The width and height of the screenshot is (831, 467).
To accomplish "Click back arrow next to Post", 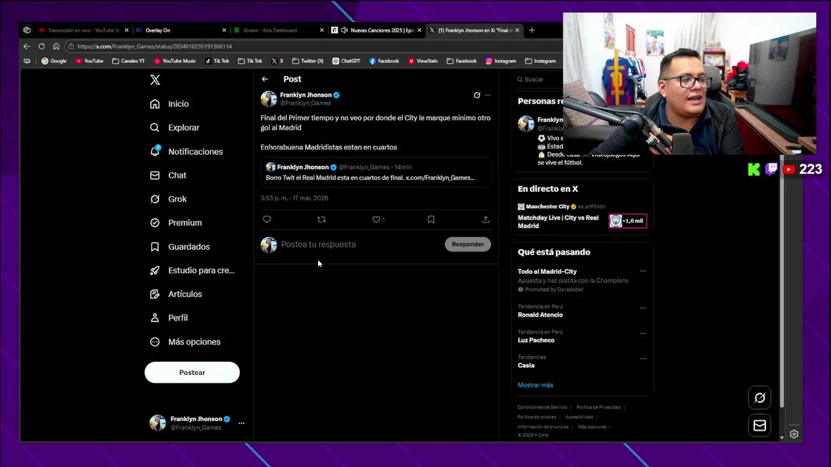I will click(265, 79).
